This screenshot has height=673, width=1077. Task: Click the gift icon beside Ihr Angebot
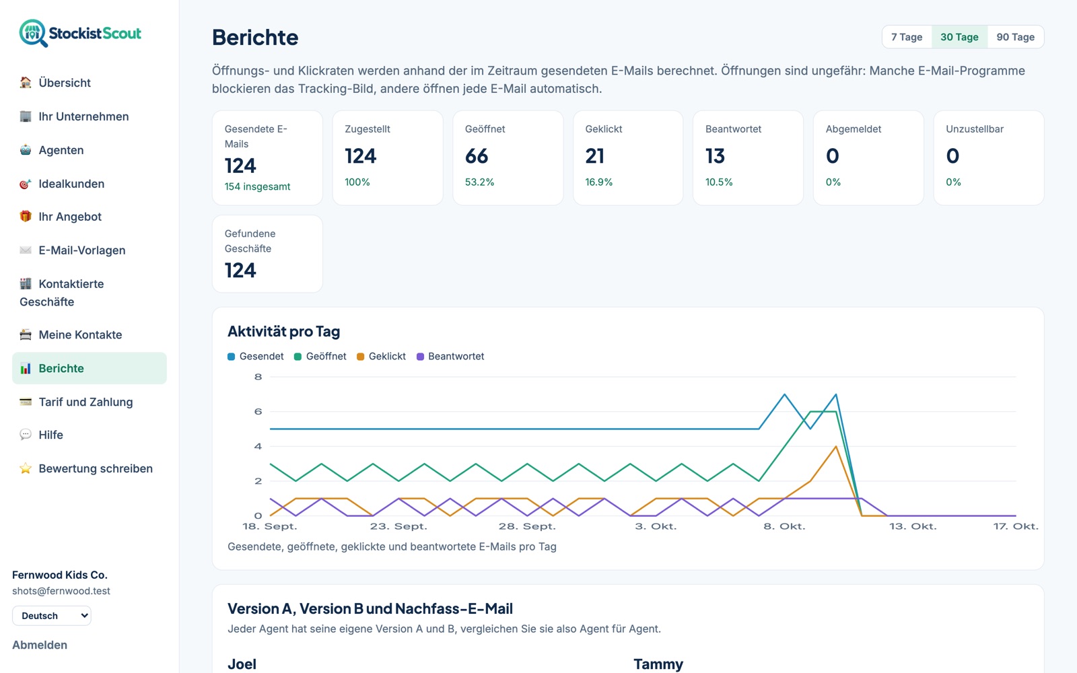click(26, 217)
